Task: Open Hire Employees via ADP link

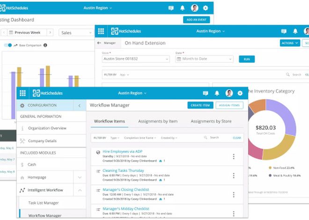Action: pyautogui.click(x=122, y=152)
